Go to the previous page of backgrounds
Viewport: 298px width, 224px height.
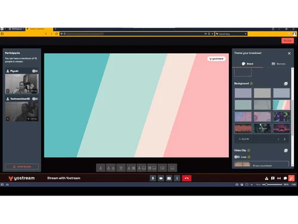278,139
